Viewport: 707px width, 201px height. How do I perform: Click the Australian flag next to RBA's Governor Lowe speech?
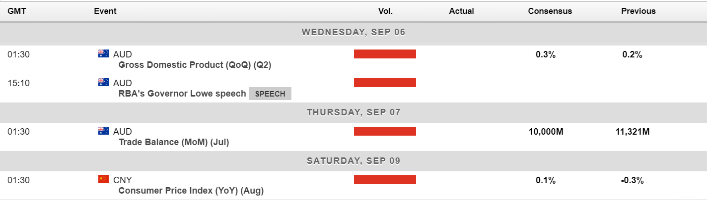103,82
